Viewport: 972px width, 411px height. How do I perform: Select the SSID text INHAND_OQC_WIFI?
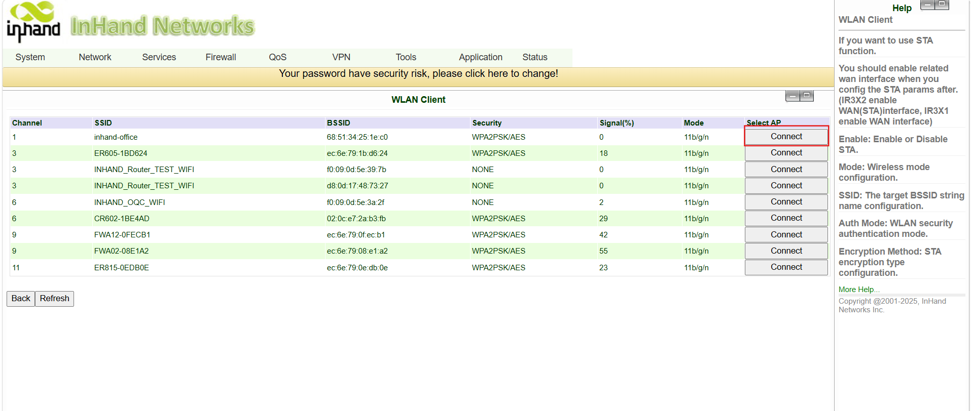pyautogui.click(x=129, y=202)
